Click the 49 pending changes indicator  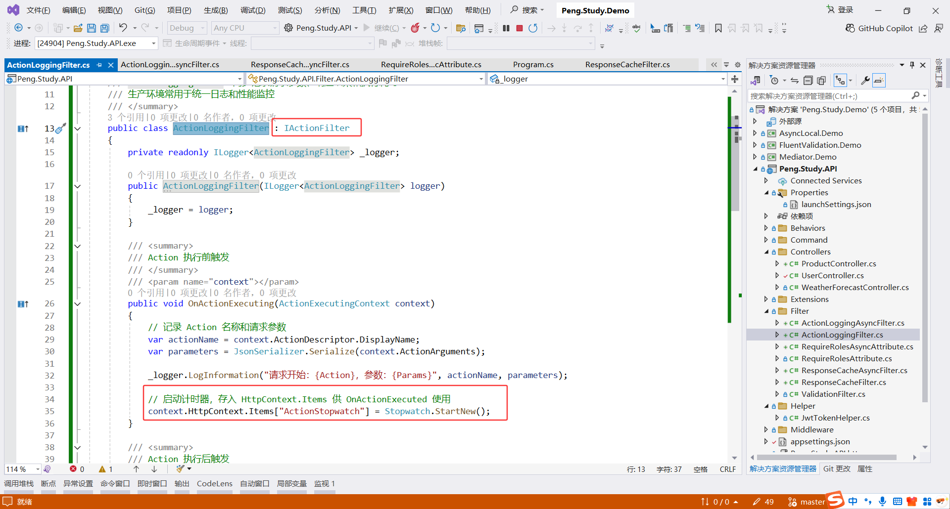click(x=763, y=502)
